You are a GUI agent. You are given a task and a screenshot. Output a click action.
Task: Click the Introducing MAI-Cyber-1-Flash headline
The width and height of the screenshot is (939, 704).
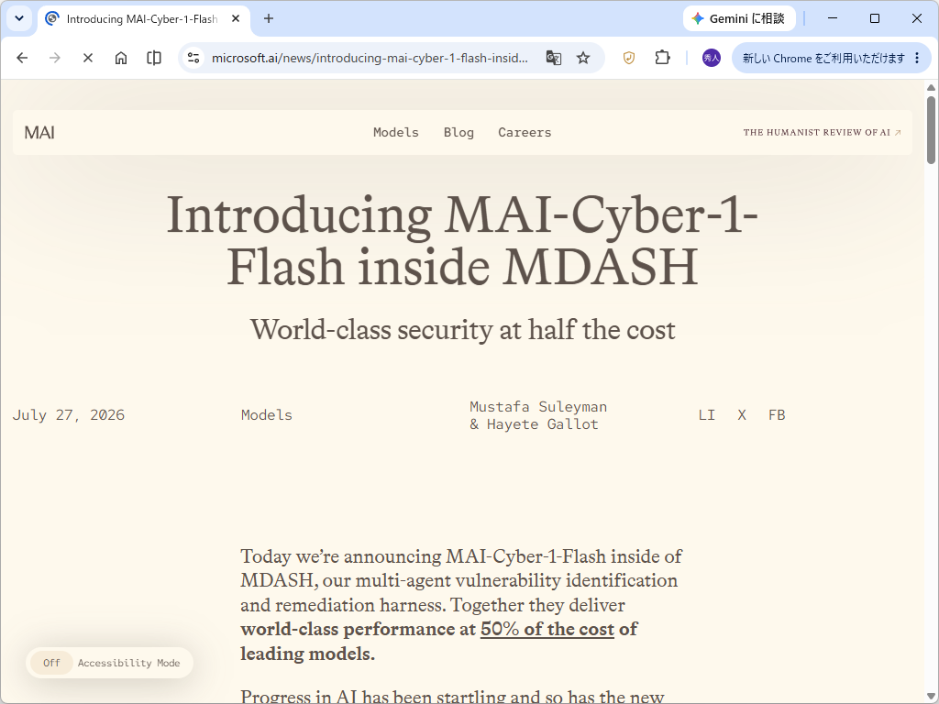pyautogui.click(x=462, y=241)
